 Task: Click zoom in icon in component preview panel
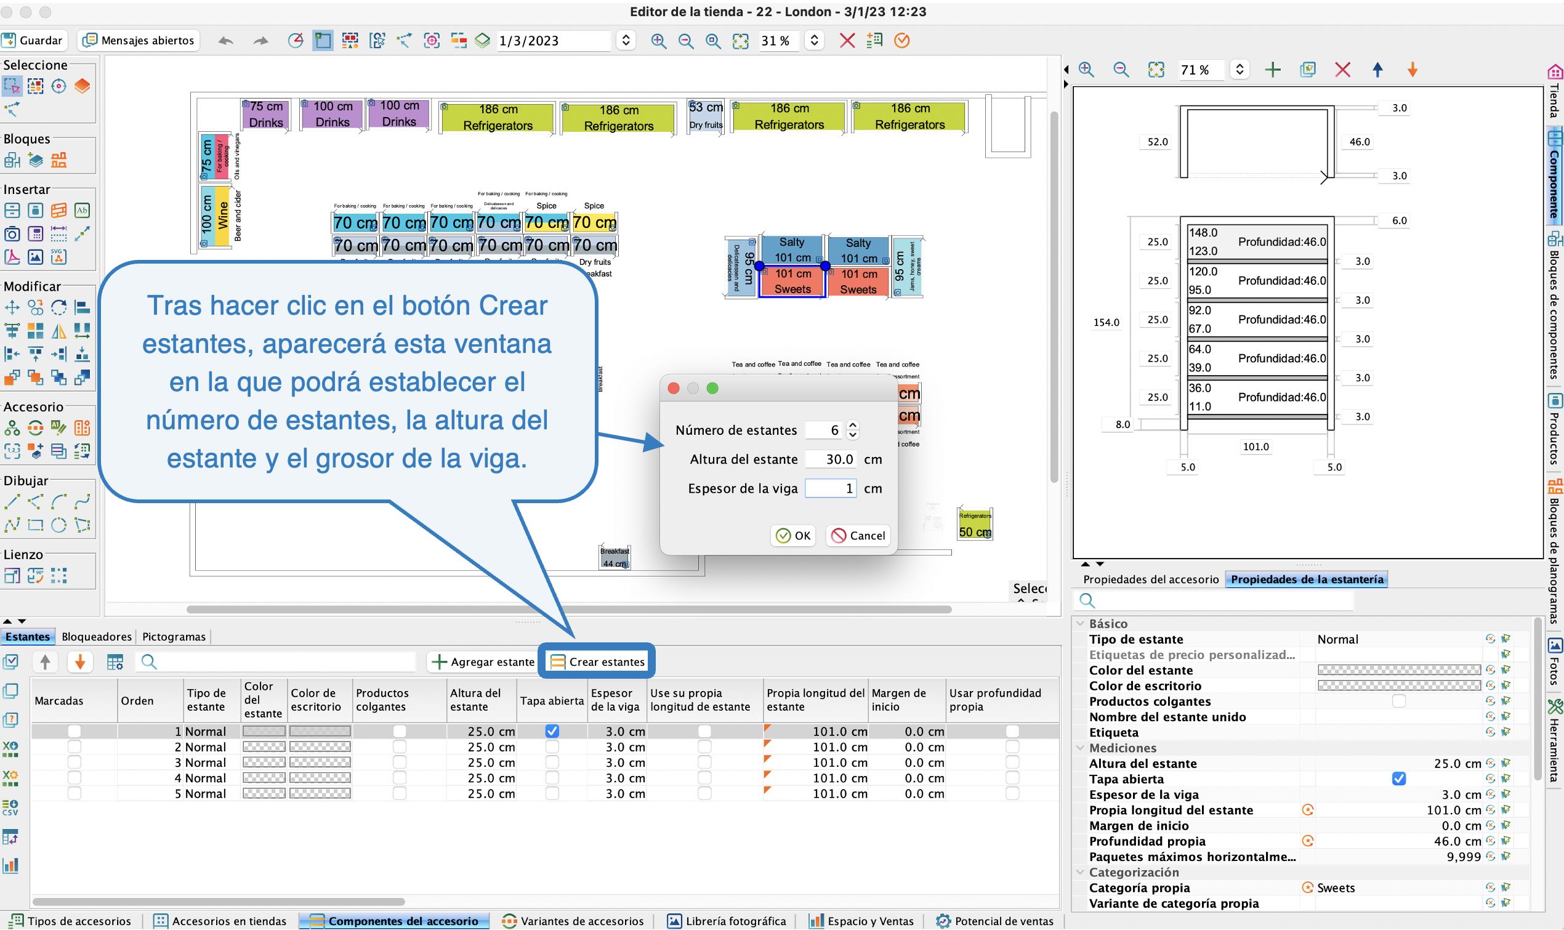click(1086, 70)
